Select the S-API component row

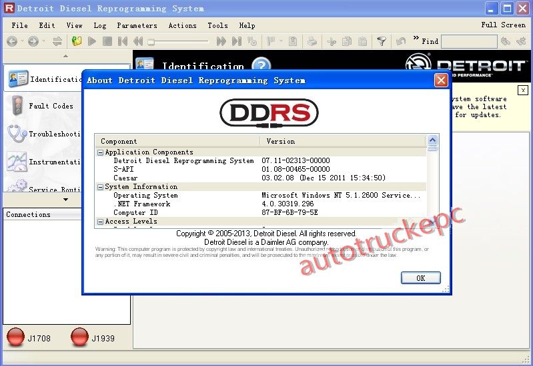coord(261,169)
